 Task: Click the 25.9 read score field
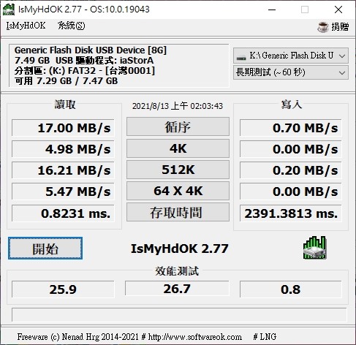click(63, 289)
